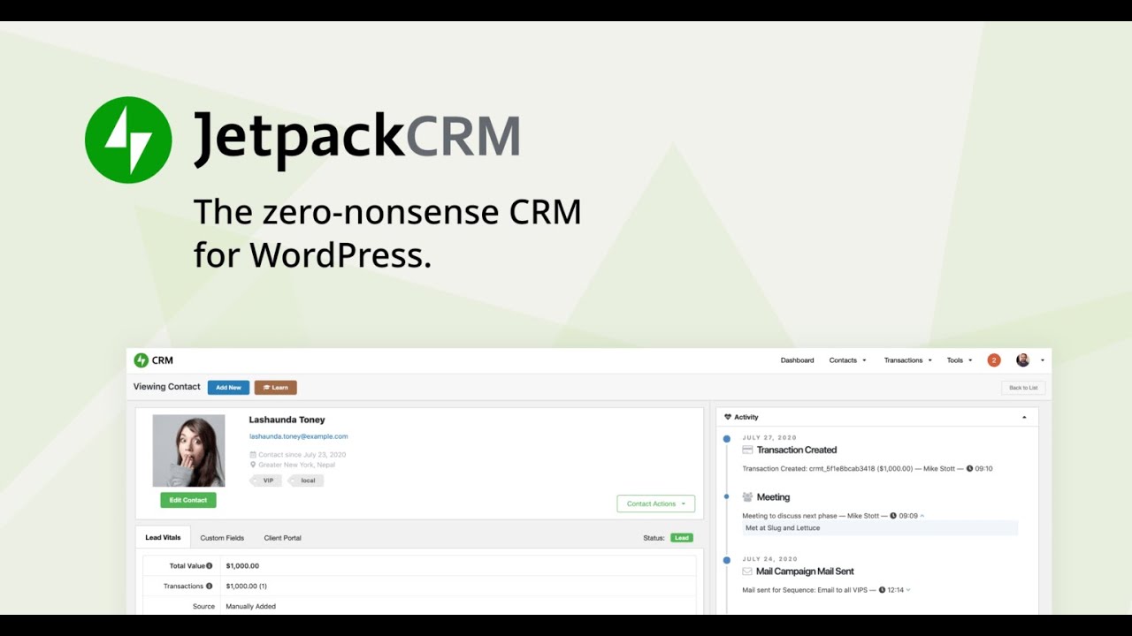Collapse the Meeting note chevron at 09:09
The image size is (1132, 636).
click(922, 515)
